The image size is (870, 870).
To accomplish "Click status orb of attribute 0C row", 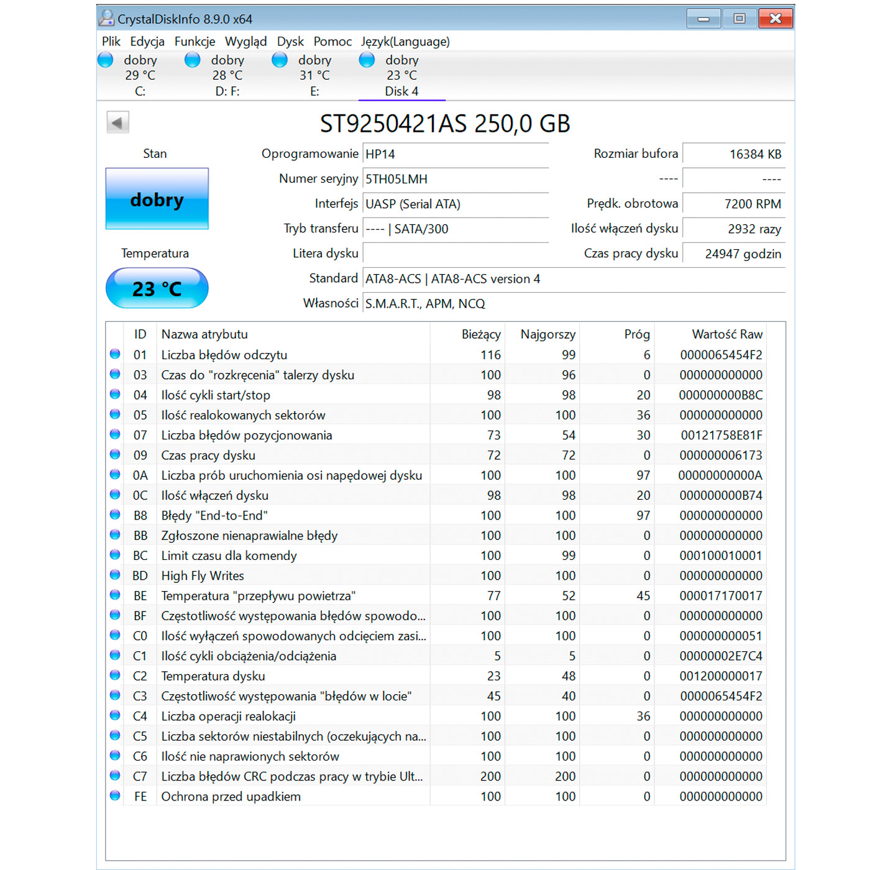I will [115, 495].
